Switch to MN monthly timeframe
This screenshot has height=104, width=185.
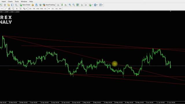pos(60,9)
